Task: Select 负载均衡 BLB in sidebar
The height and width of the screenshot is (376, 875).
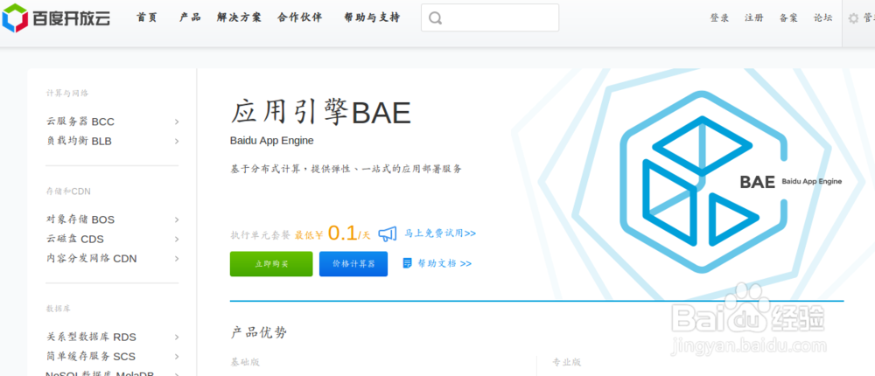Action: pos(79,141)
